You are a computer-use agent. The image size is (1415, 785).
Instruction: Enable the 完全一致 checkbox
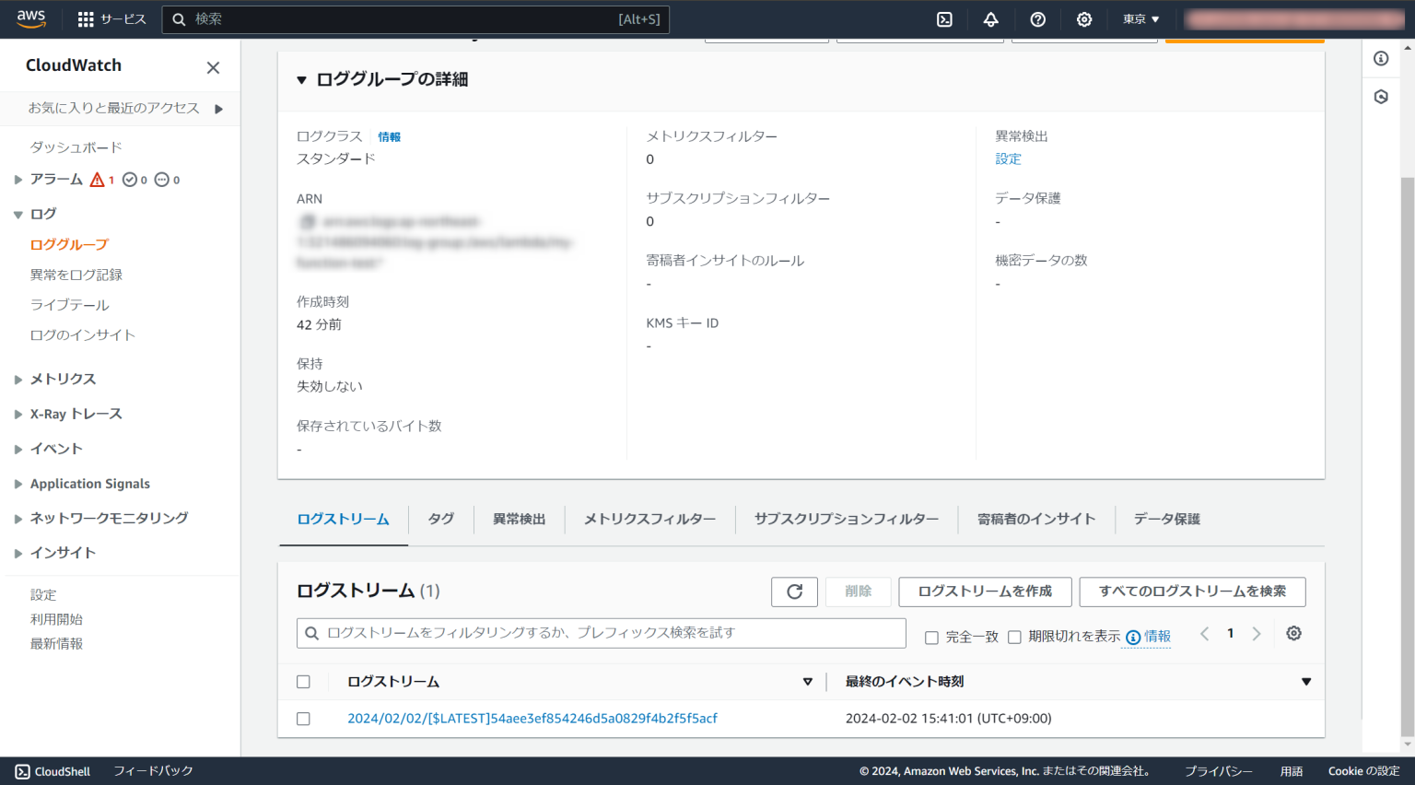point(931,636)
